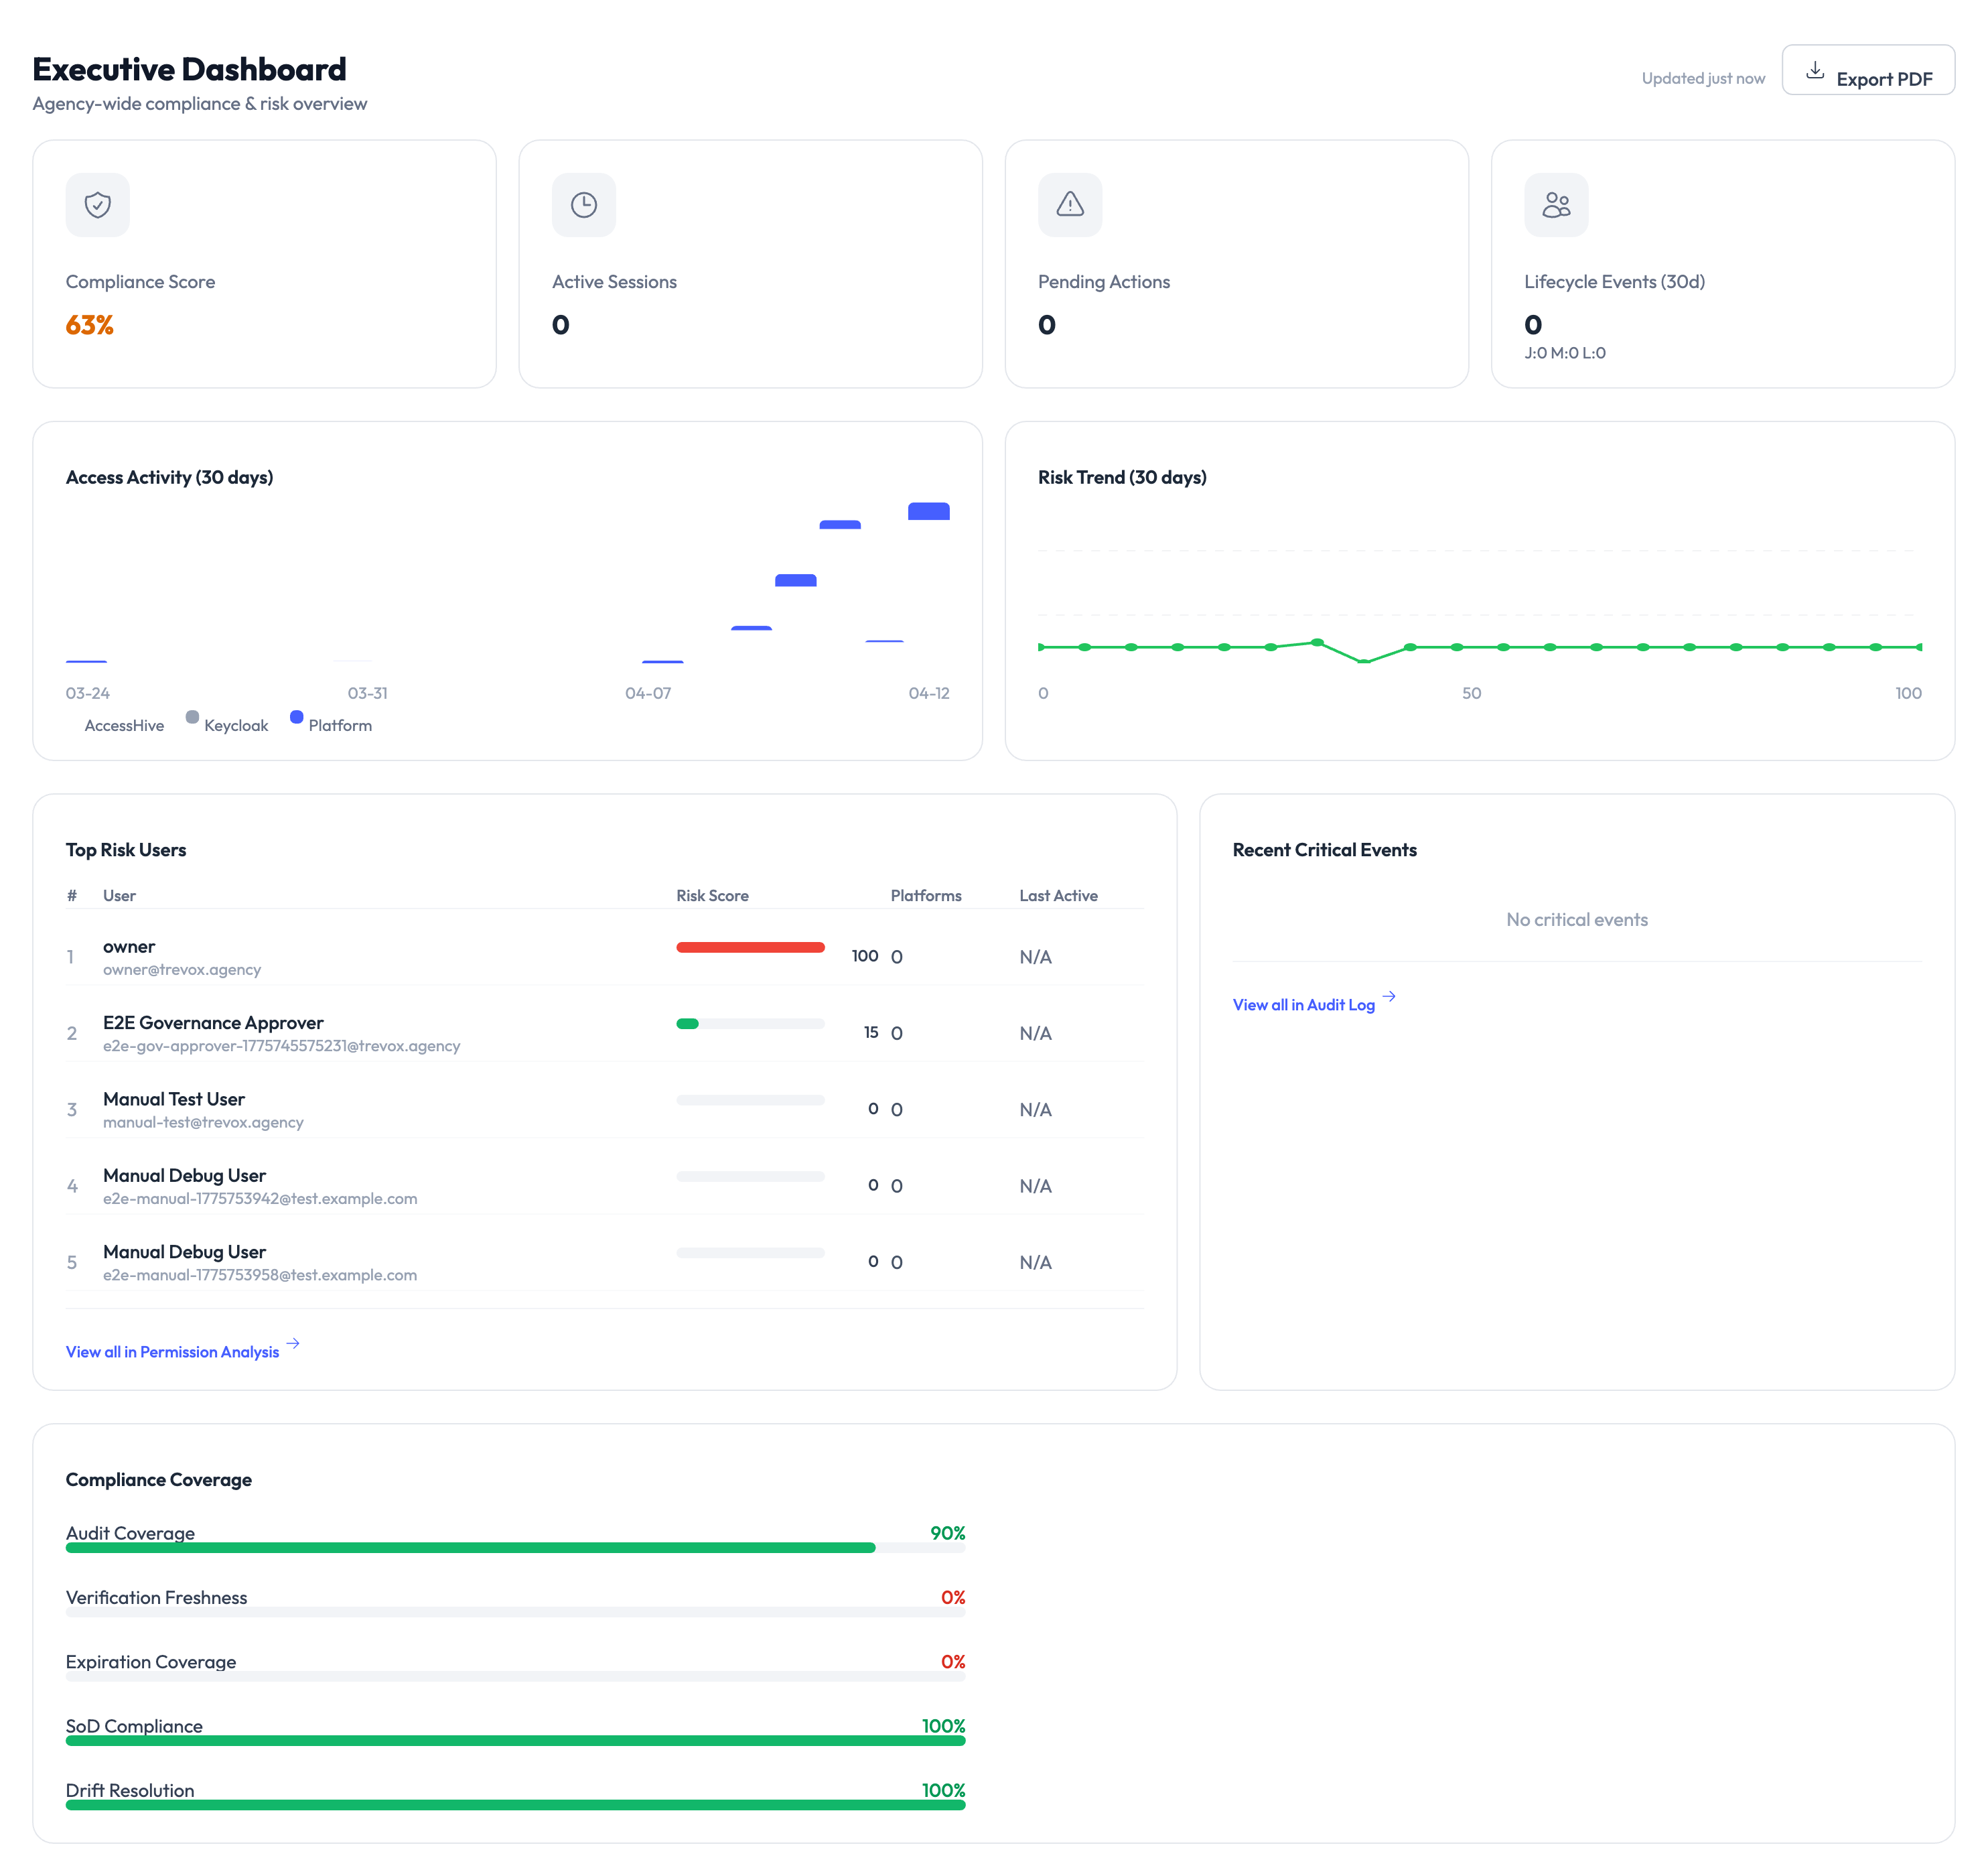Click the arrow beside View all in Audit Log
1988x1876 pixels.
(x=1390, y=996)
